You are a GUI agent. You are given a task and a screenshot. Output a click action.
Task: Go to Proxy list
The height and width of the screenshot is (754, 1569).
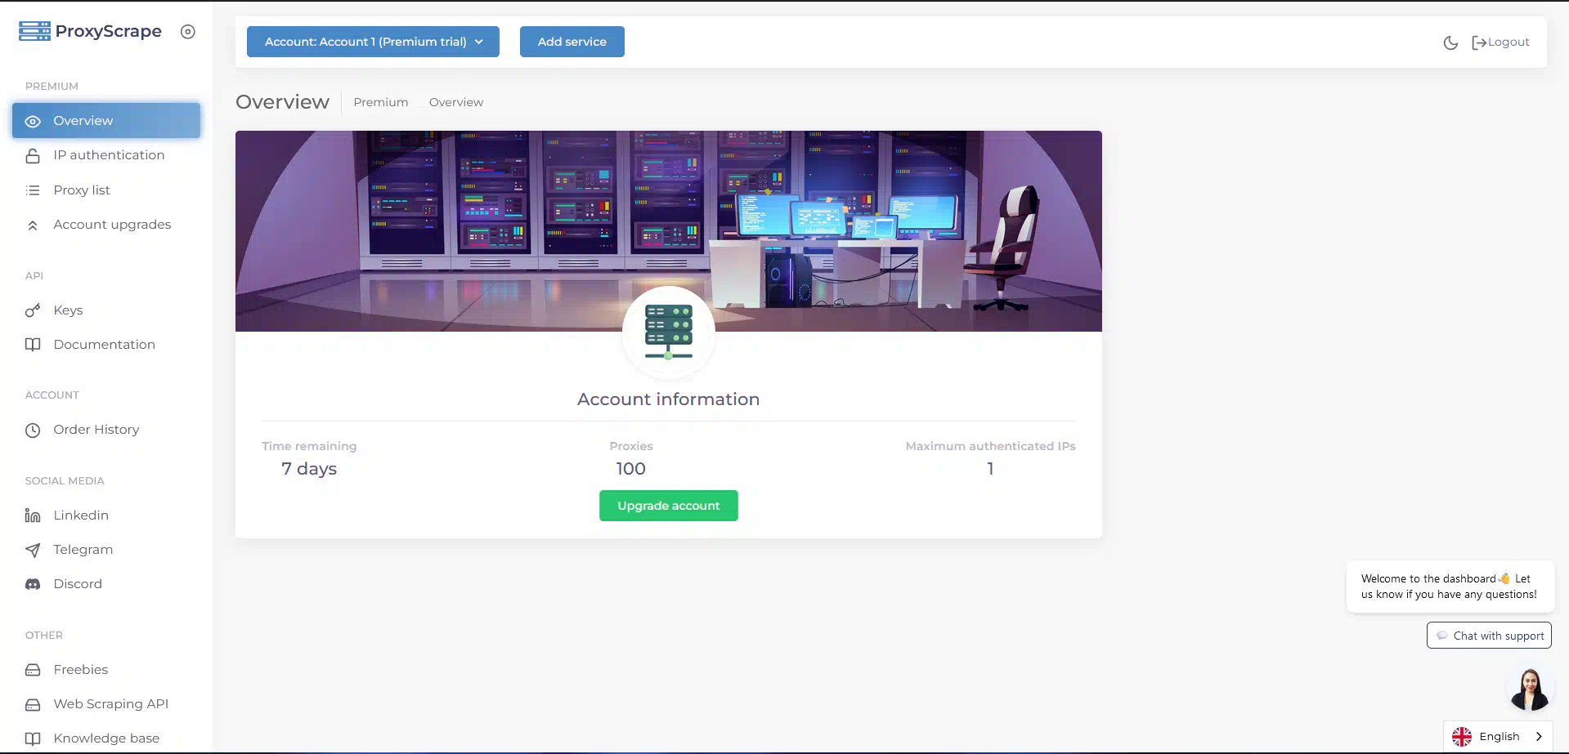pyautogui.click(x=106, y=190)
